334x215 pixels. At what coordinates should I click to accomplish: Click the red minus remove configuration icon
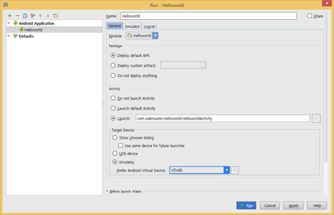[17, 16]
